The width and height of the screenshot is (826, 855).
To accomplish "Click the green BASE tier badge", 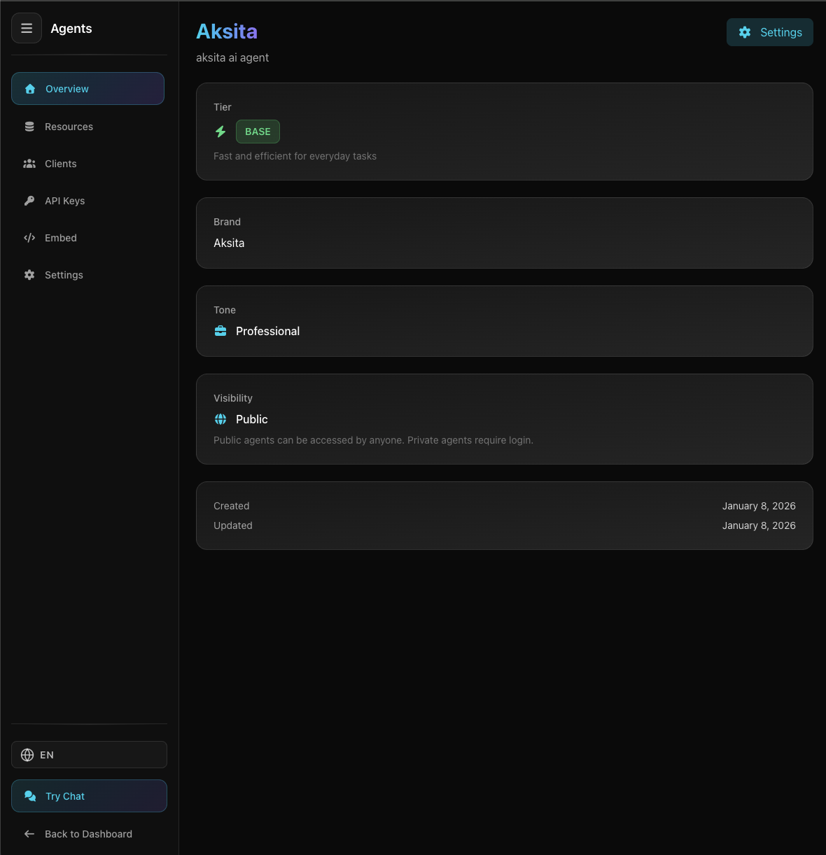I will click(x=258, y=132).
